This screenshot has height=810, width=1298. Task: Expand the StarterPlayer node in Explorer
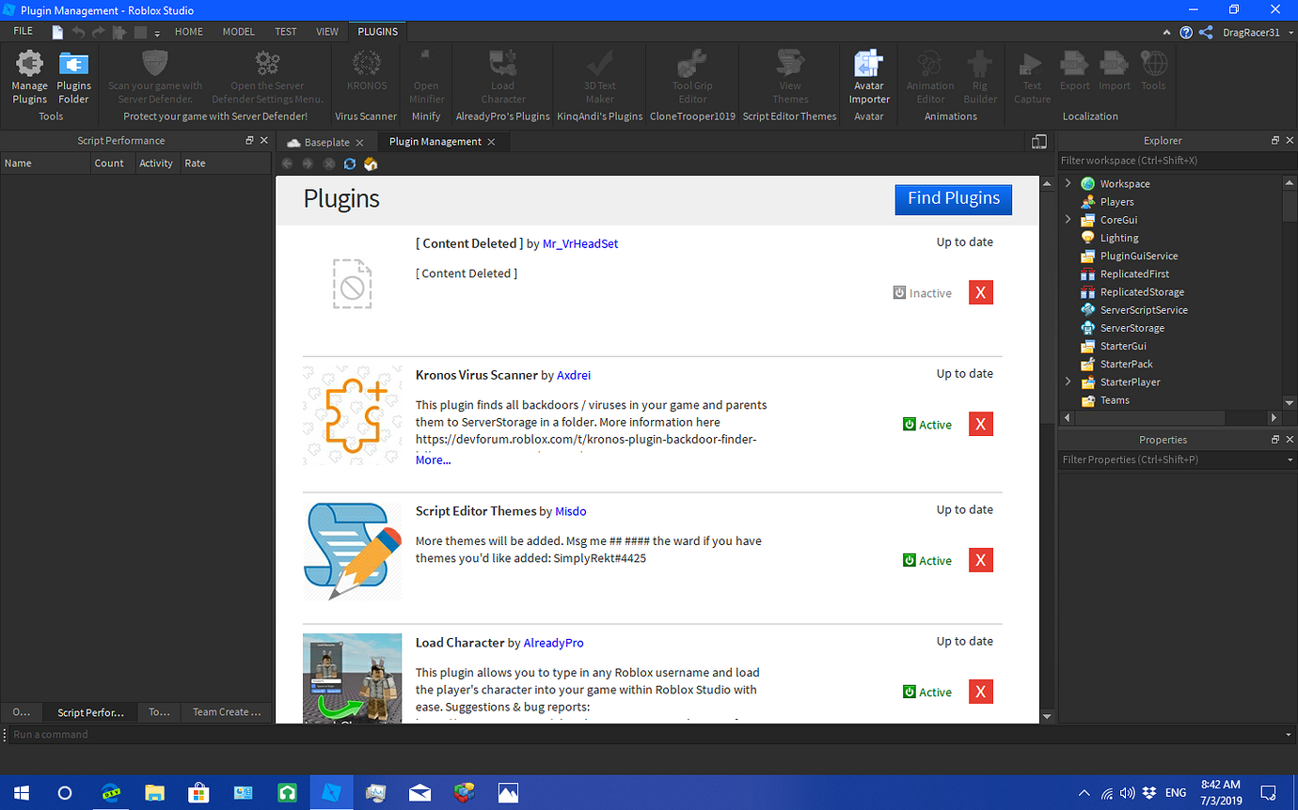1068,382
